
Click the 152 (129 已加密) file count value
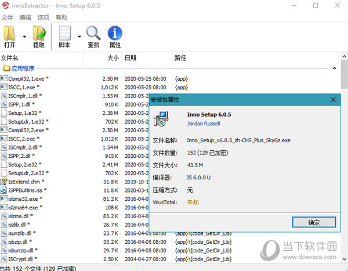click(x=208, y=153)
